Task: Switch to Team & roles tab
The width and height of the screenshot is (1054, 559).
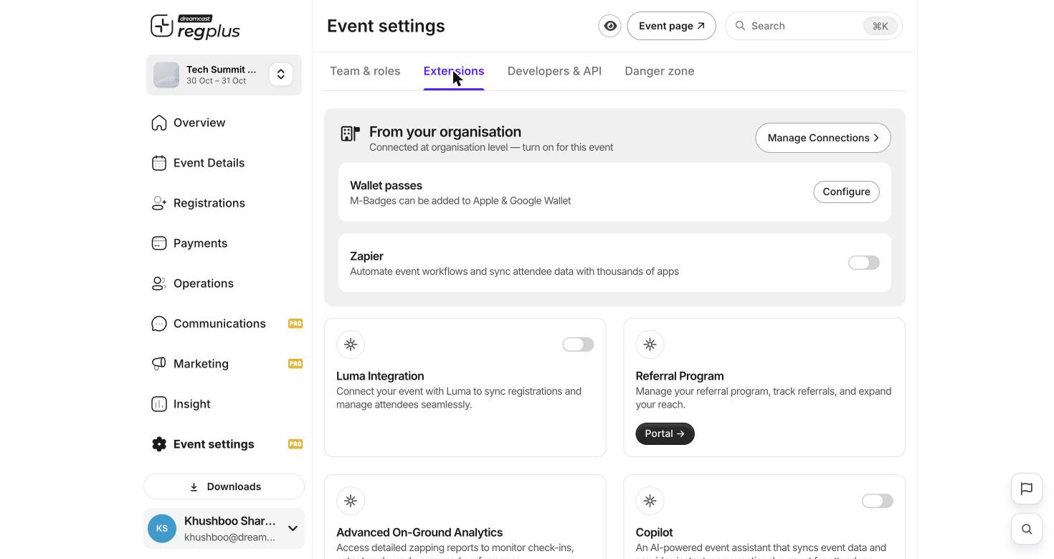Action: coord(365,71)
